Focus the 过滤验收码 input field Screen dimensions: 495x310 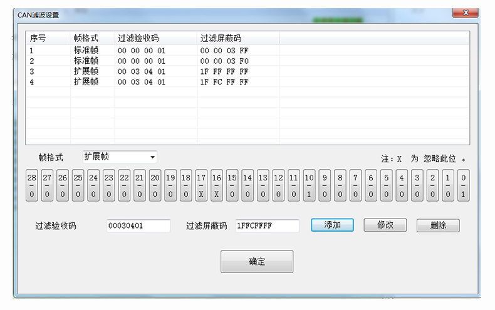pos(138,226)
